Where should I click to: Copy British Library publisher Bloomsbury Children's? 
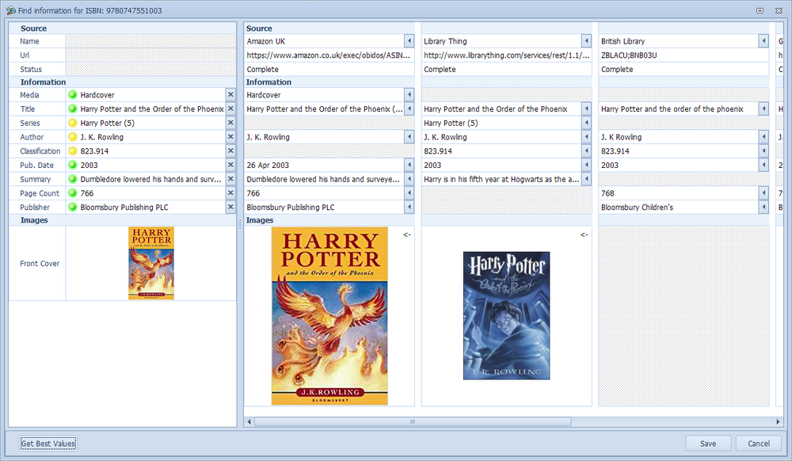(763, 207)
